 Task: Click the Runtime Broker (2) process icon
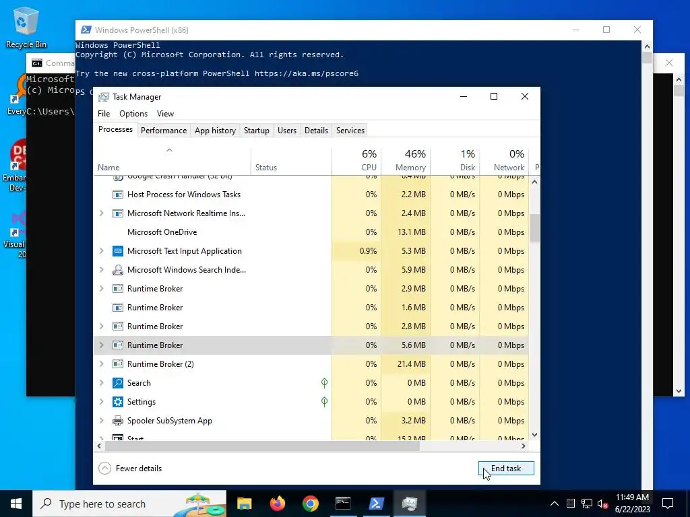click(x=117, y=364)
